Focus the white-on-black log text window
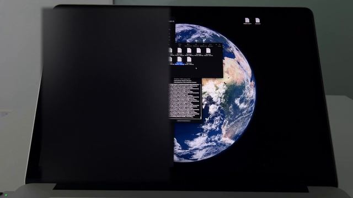Image resolution: width=353 pixels, height=198 pixels. [x=185, y=101]
